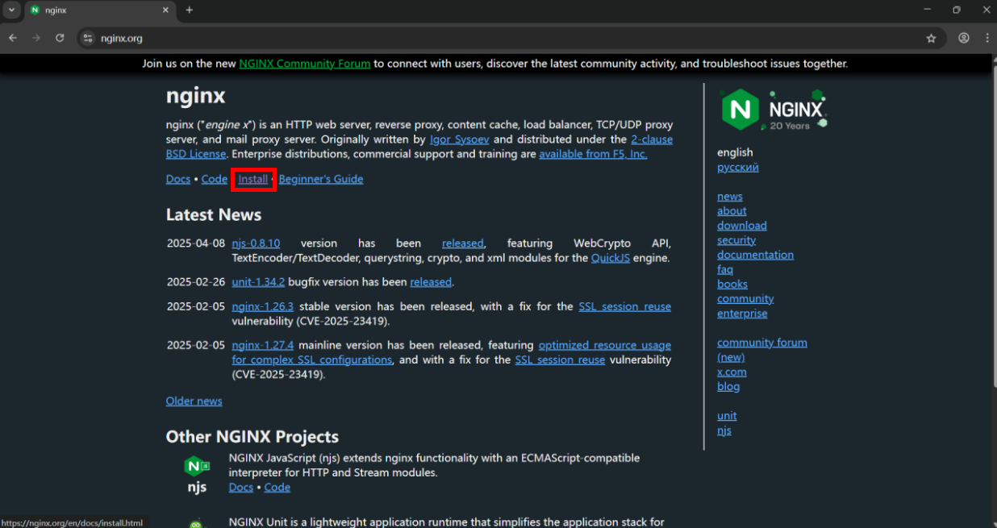Click the date 2025-04-08 in Latest News
Screen dimensions: 997x528
point(196,243)
